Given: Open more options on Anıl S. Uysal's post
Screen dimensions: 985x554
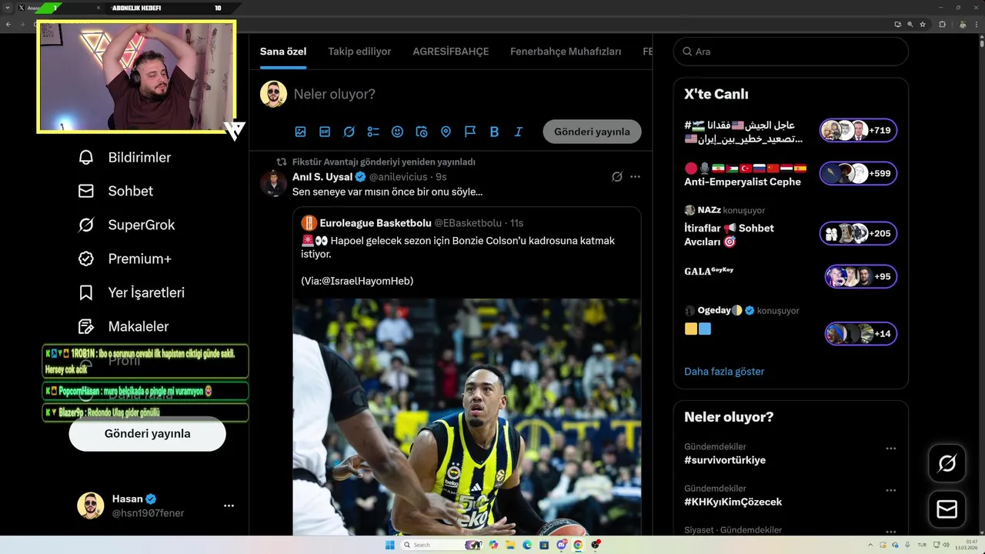Looking at the screenshot, I should point(635,177).
